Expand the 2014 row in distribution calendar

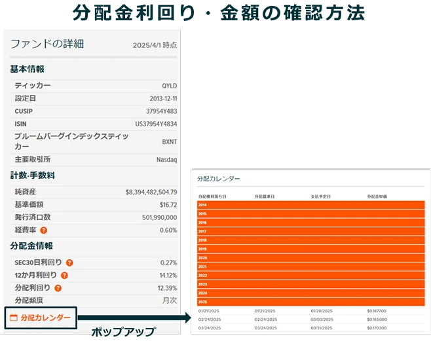pyautogui.click(x=311, y=205)
